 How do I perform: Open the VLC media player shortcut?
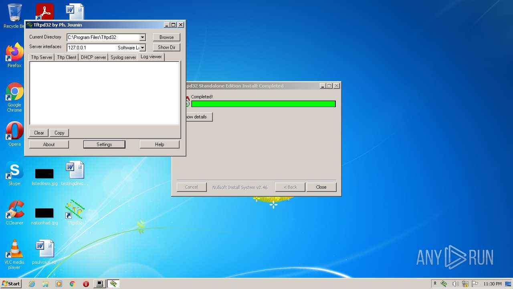14,254
